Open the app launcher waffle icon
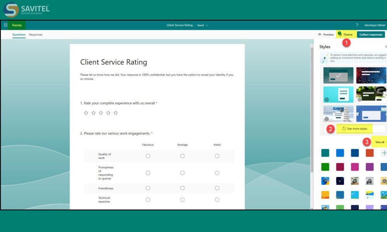Screen dimensions: 387x232 [6, 25]
